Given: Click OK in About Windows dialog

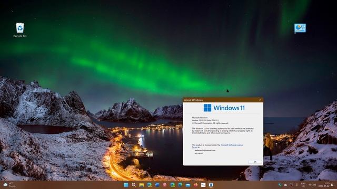Looking at the screenshot, I should (x=255, y=162).
